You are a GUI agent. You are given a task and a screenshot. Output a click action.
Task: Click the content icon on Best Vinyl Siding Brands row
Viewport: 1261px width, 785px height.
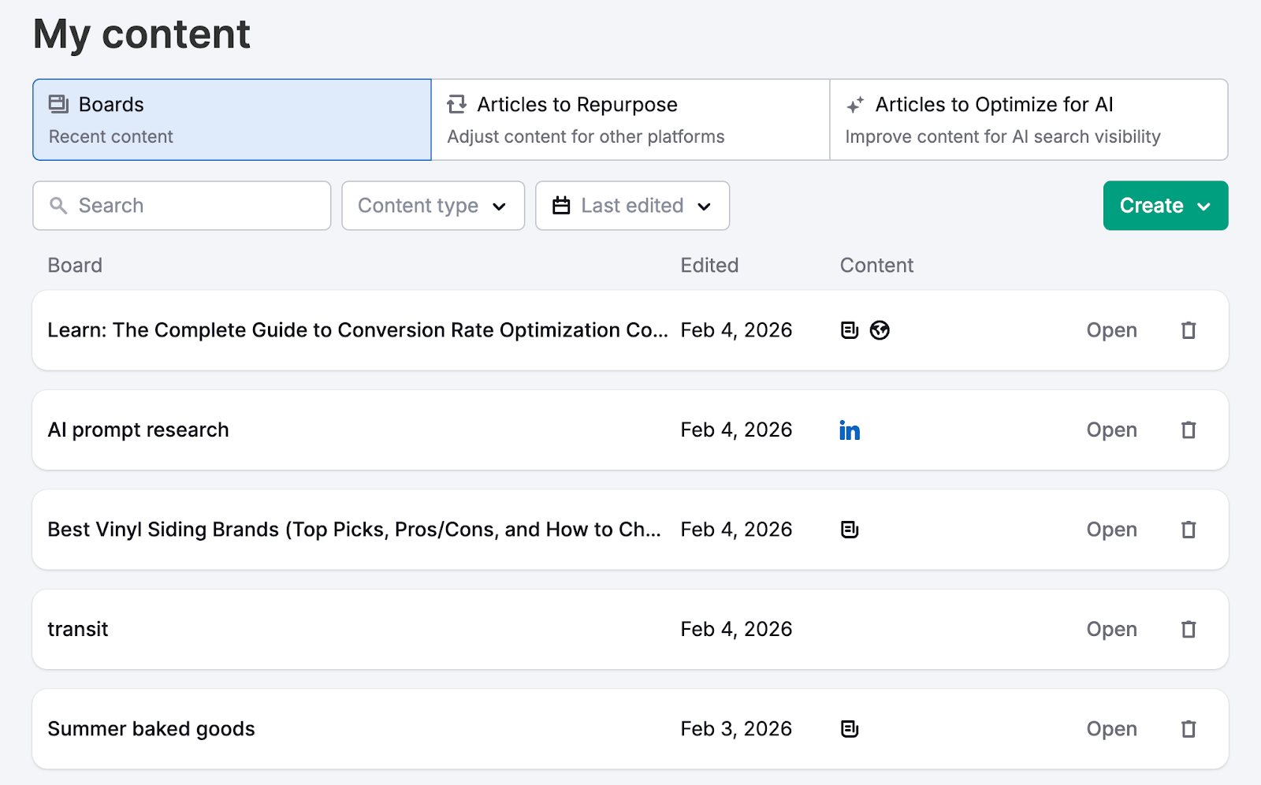click(849, 530)
